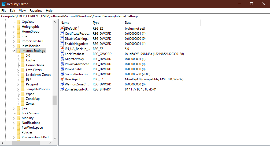Image resolution: width=270 pixels, height=146 pixels.
Task: Click the folder icon of GrpConv key
Action: (19, 22)
